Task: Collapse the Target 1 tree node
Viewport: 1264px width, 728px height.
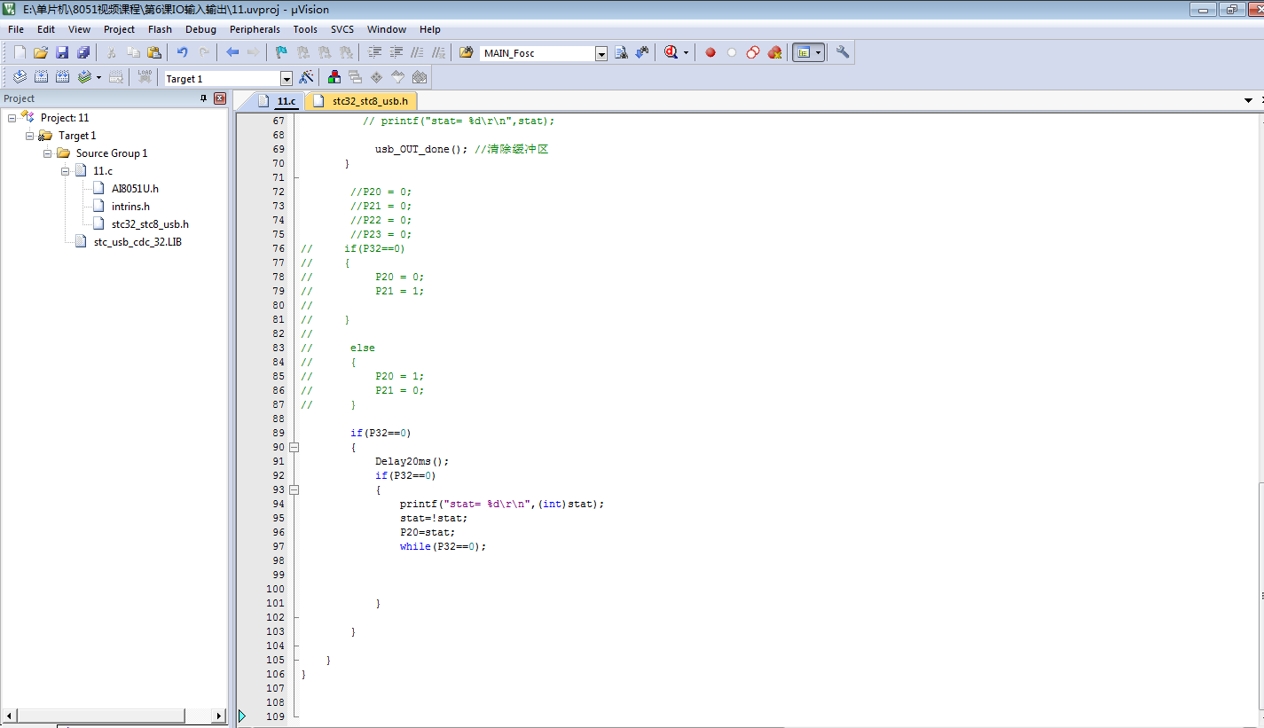Action: click(x=29, y=136)
